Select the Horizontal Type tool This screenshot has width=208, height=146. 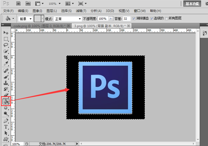tap(6, 127)
